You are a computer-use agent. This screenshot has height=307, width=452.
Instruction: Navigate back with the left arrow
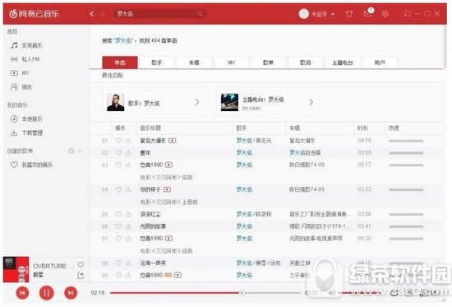coord(92,13)
